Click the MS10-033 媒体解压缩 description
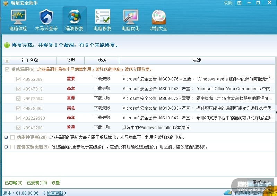 click(x=198, y=108)
